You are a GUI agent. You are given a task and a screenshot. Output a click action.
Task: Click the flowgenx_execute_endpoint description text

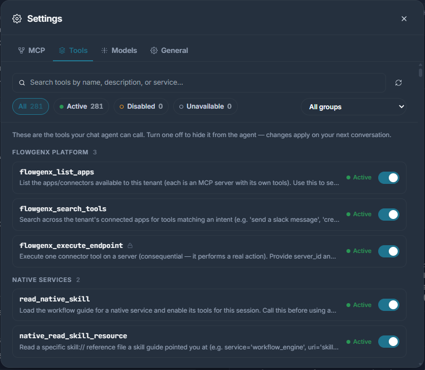178,256
